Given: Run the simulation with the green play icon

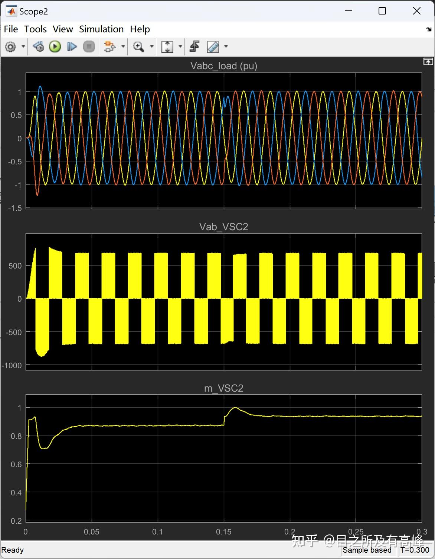Looking at the screenshot, I should coord(55,46).
